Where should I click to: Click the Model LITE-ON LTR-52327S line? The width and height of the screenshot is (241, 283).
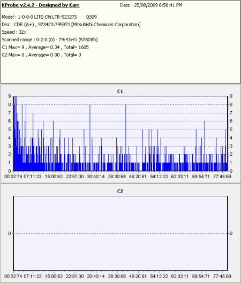click(x=49, y=17)
